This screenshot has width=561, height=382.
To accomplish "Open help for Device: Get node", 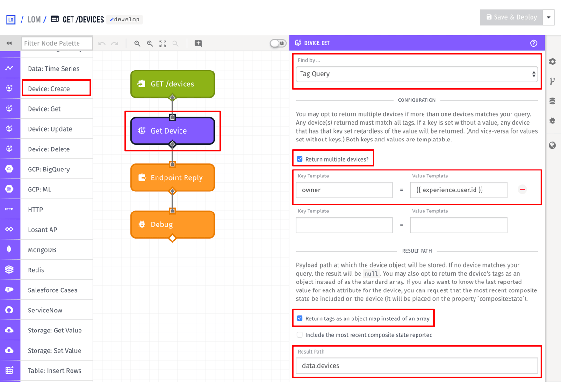I will (534, 43).
